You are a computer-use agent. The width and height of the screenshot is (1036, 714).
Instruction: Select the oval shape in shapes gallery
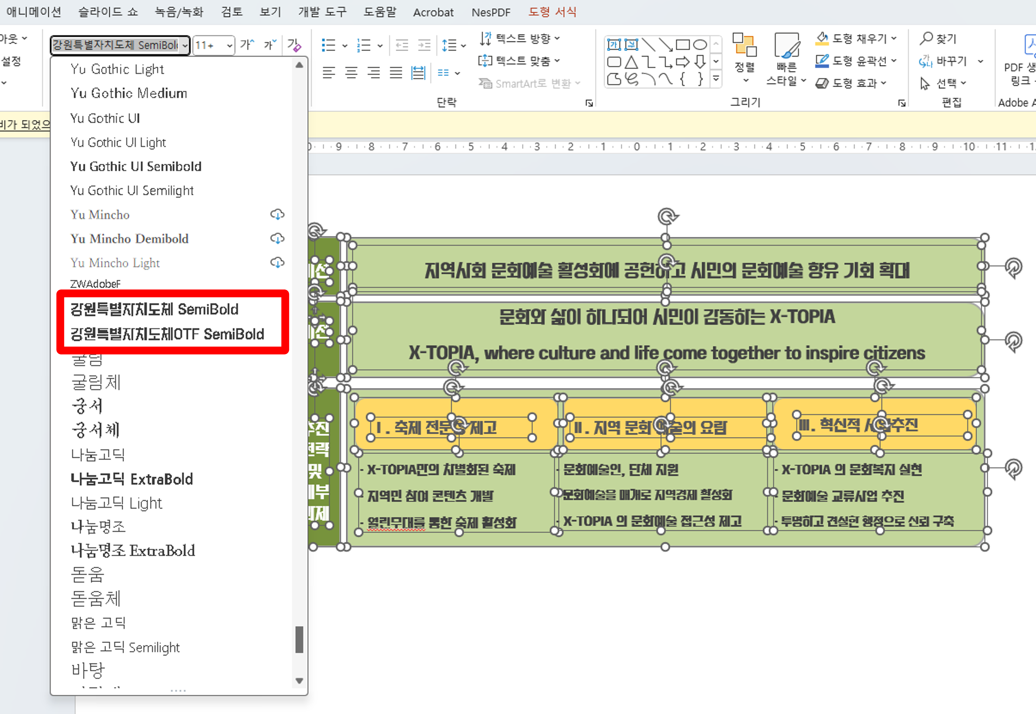[x=700, y=45]
